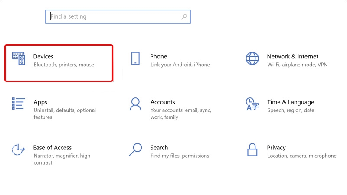347x195 pixels.
Task: Click 'Wi-Fi, airplane mode, VPN' description
Action: [297, 65]
